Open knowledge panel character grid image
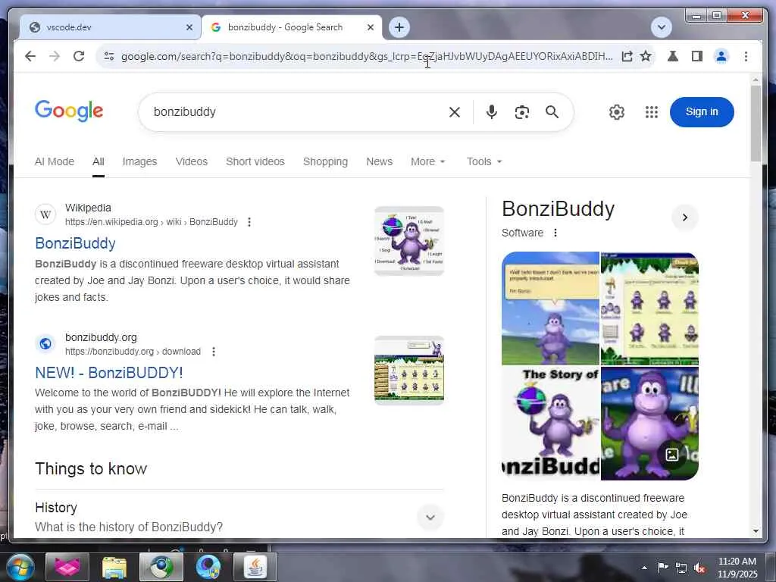The height and width of the screenshot is (582, 776). [x=649, y=308]
